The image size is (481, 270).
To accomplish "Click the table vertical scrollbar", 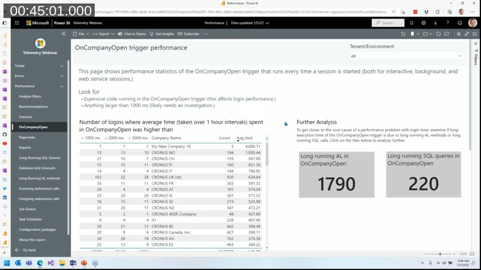I will tap(267, 154).
